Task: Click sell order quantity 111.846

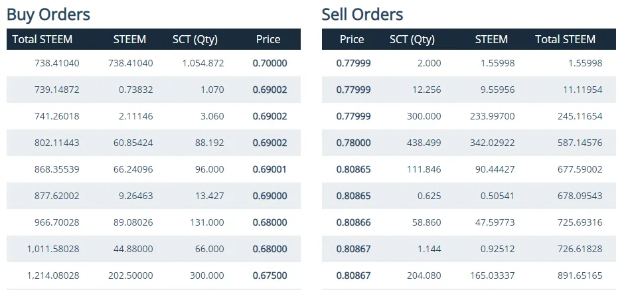Action: click(x=424, y=169)
